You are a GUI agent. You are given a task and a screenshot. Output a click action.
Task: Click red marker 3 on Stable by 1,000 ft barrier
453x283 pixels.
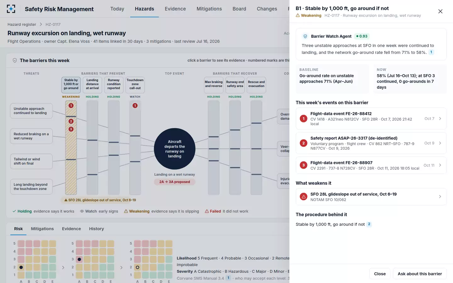[71, 129]
